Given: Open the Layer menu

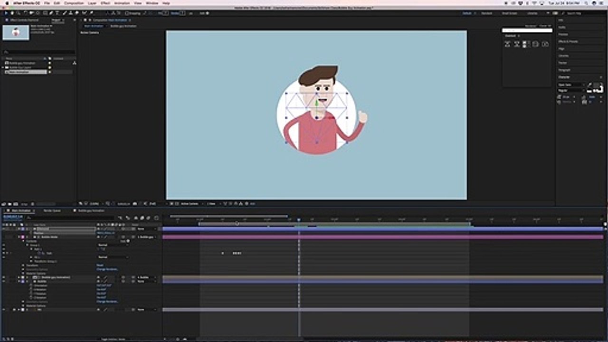Looking at the screenshot, I should click(x=92, y=3).
